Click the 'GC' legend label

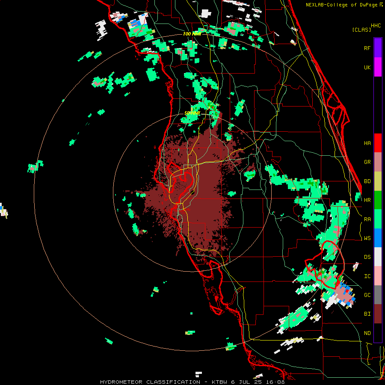pos(367,295)
